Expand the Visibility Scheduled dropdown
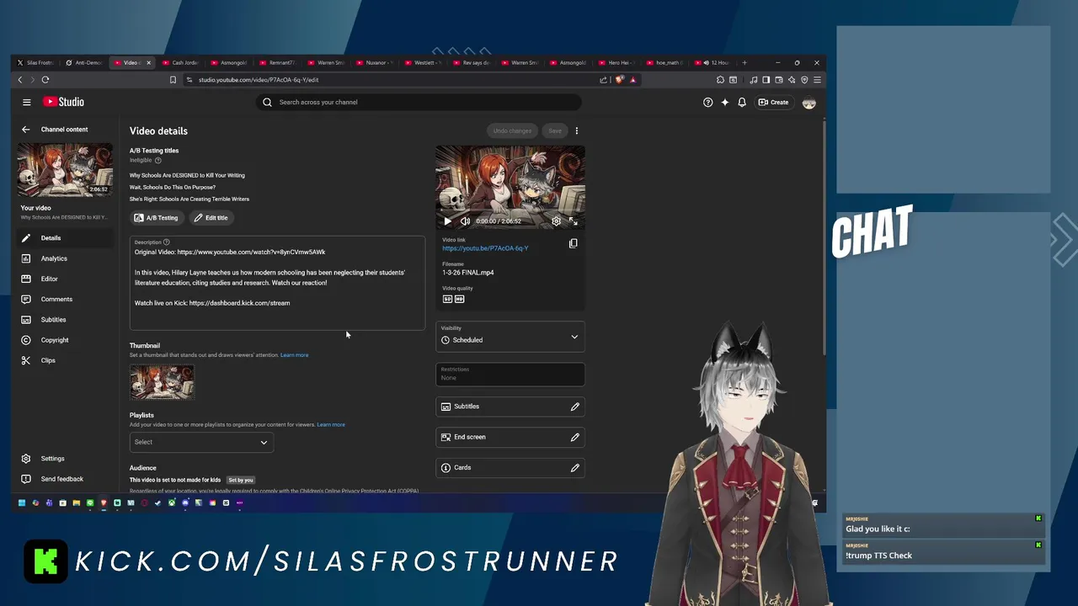 click(510, 336)
